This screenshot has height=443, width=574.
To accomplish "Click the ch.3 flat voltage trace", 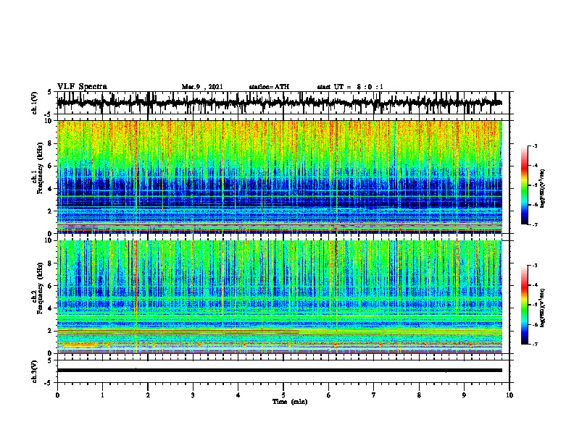I will click(x=280, y=371).
